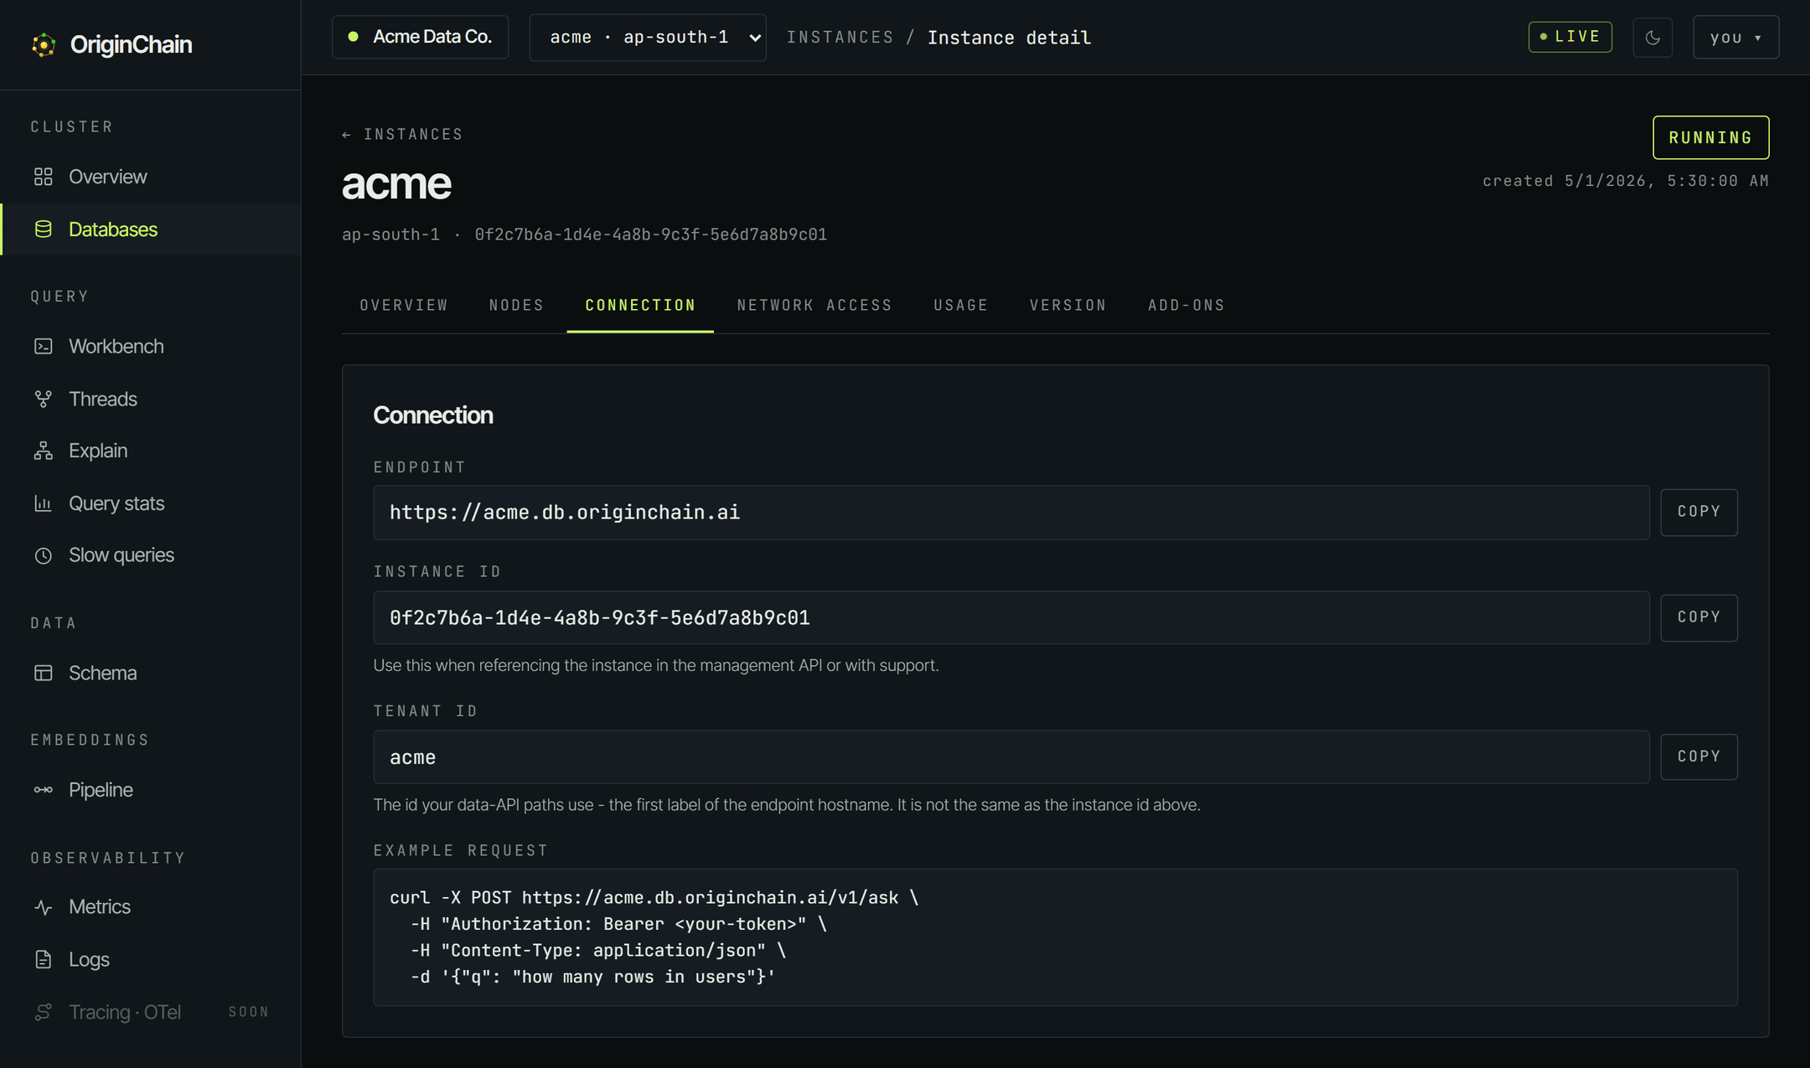Click the LIVE status badge
Image resolution: width=1810 pixels, height=1068 pixels.
pyautogui.click(x=1570, y=37)
